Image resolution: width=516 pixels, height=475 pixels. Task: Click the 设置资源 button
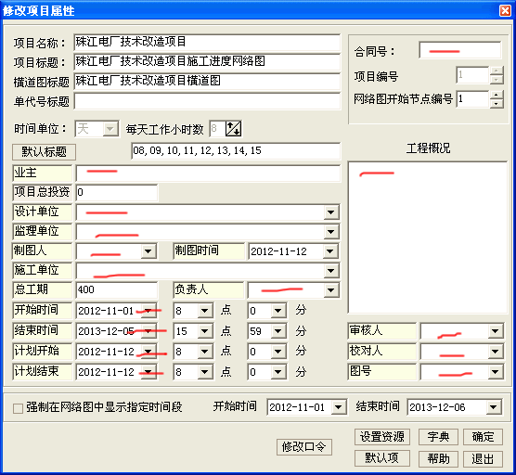pyautogui.click(x=382, y=437)
